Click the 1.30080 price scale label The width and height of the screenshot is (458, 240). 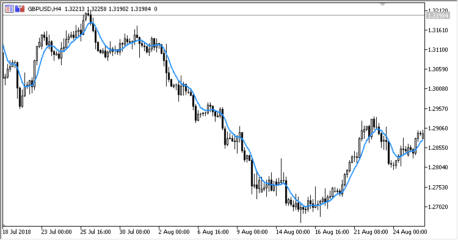438,89
